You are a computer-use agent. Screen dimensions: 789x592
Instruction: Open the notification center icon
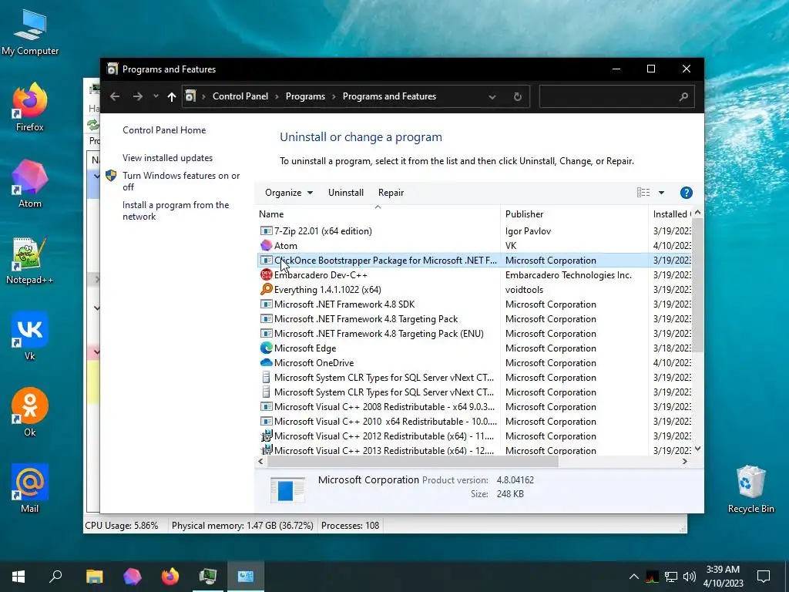(x=764, y=577)
